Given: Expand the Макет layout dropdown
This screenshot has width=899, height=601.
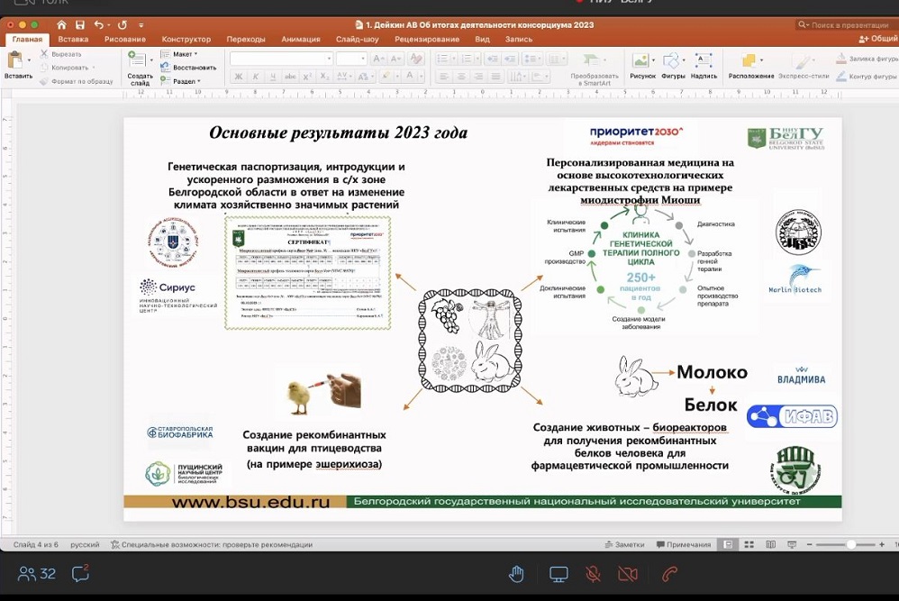Looking at the screenshot, I should [x=180, y=54].
